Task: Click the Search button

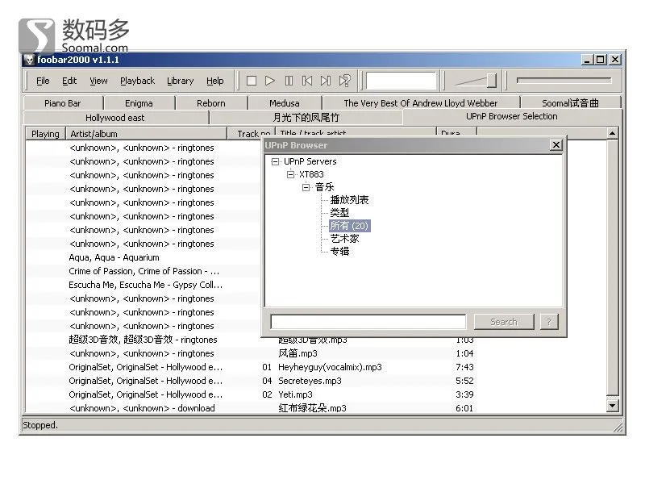Action: pos(504,322)
